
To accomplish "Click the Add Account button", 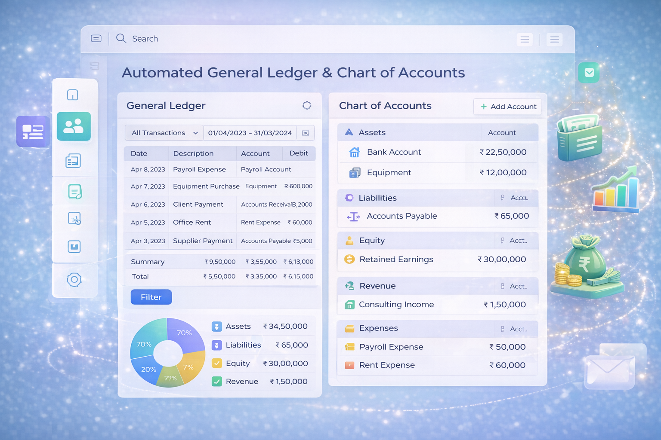I will click(508, 107).
